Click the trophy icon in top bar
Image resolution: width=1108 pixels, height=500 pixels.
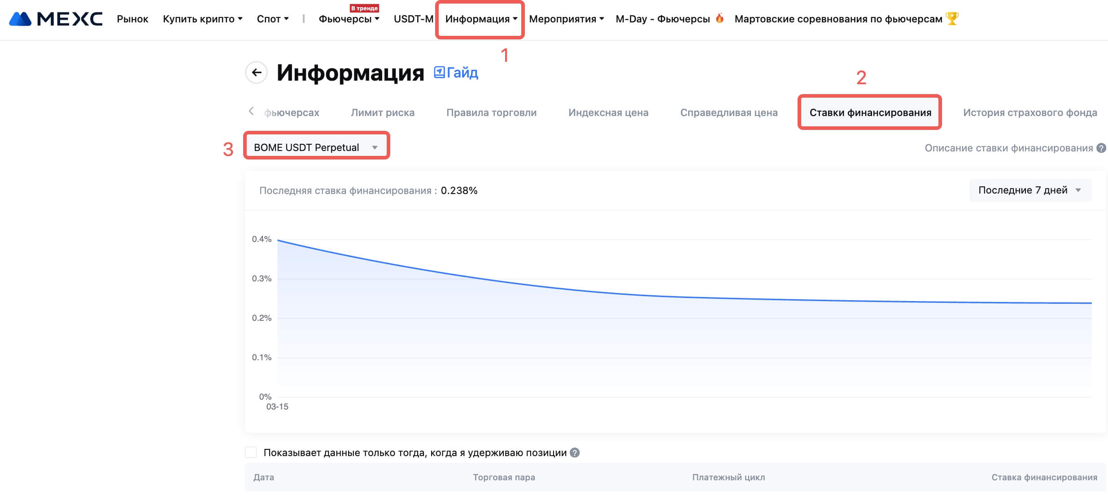coord(952,18)
